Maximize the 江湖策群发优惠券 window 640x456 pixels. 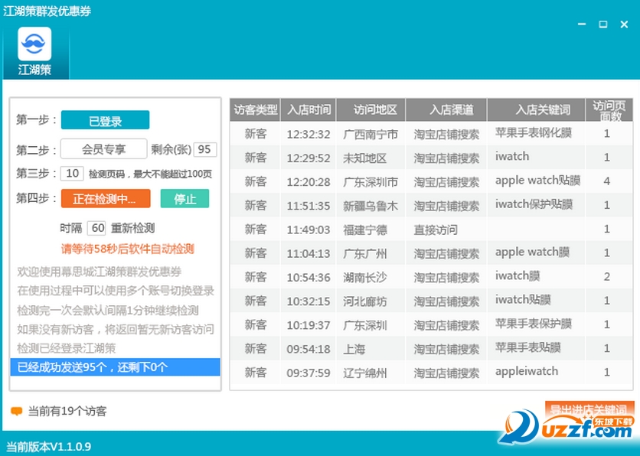point(602,24)
